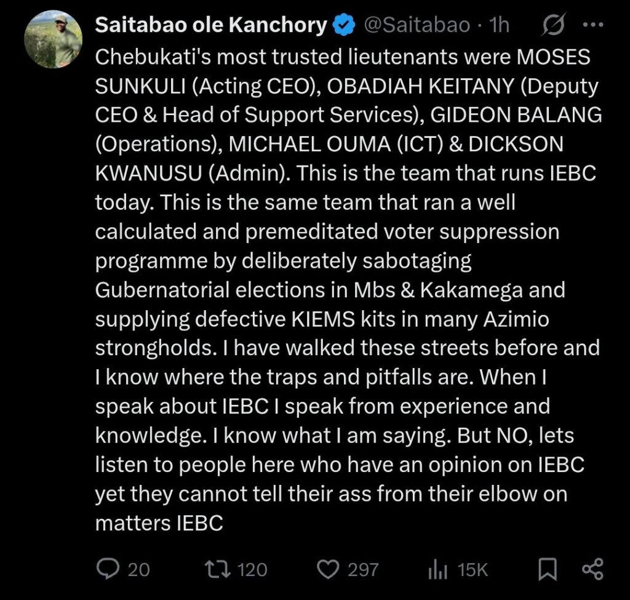
Task: Click the blue verified badge
Action: pos(344,25)
